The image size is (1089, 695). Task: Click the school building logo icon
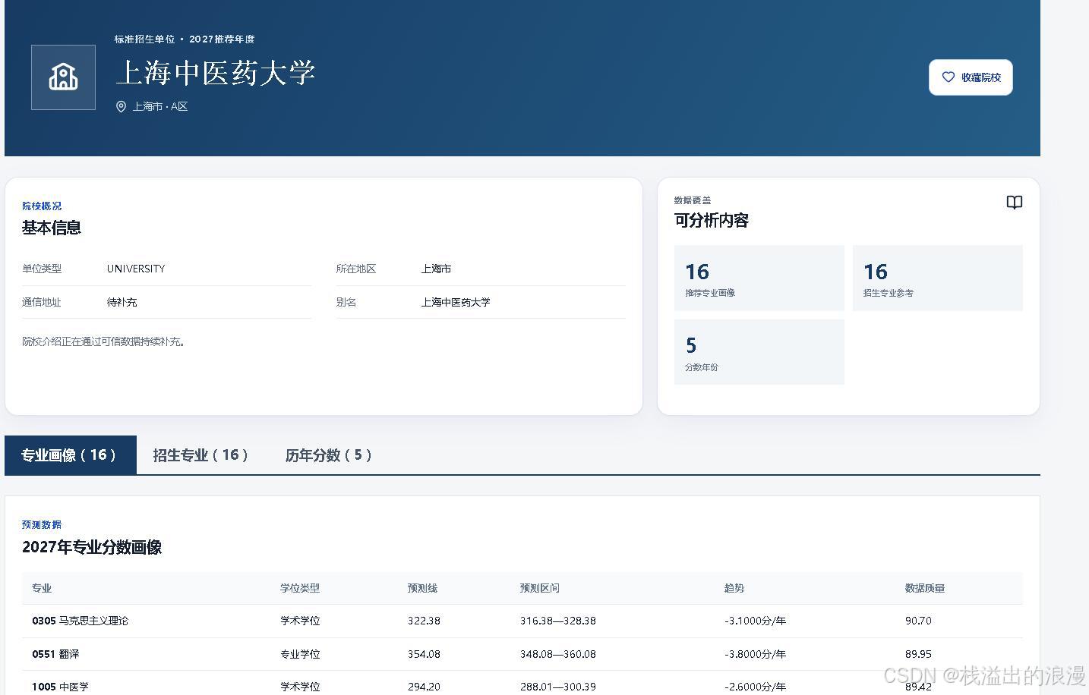[x=63, y=77]
